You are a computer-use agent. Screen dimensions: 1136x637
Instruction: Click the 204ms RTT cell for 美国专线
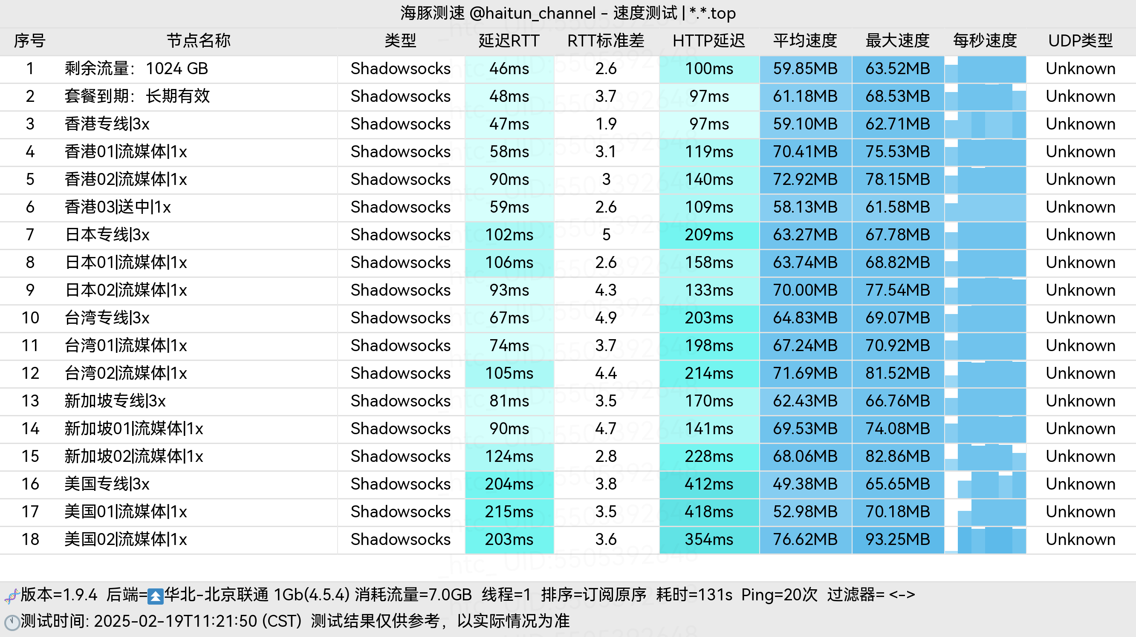[x=509, y=484]
